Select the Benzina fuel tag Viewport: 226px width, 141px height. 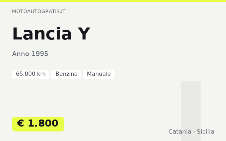pos(66,74)
